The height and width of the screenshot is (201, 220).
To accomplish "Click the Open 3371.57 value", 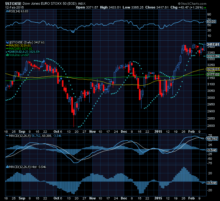I will pos(87,8).
